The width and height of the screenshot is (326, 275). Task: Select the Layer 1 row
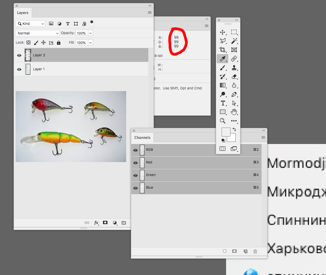tap(81, 69)
